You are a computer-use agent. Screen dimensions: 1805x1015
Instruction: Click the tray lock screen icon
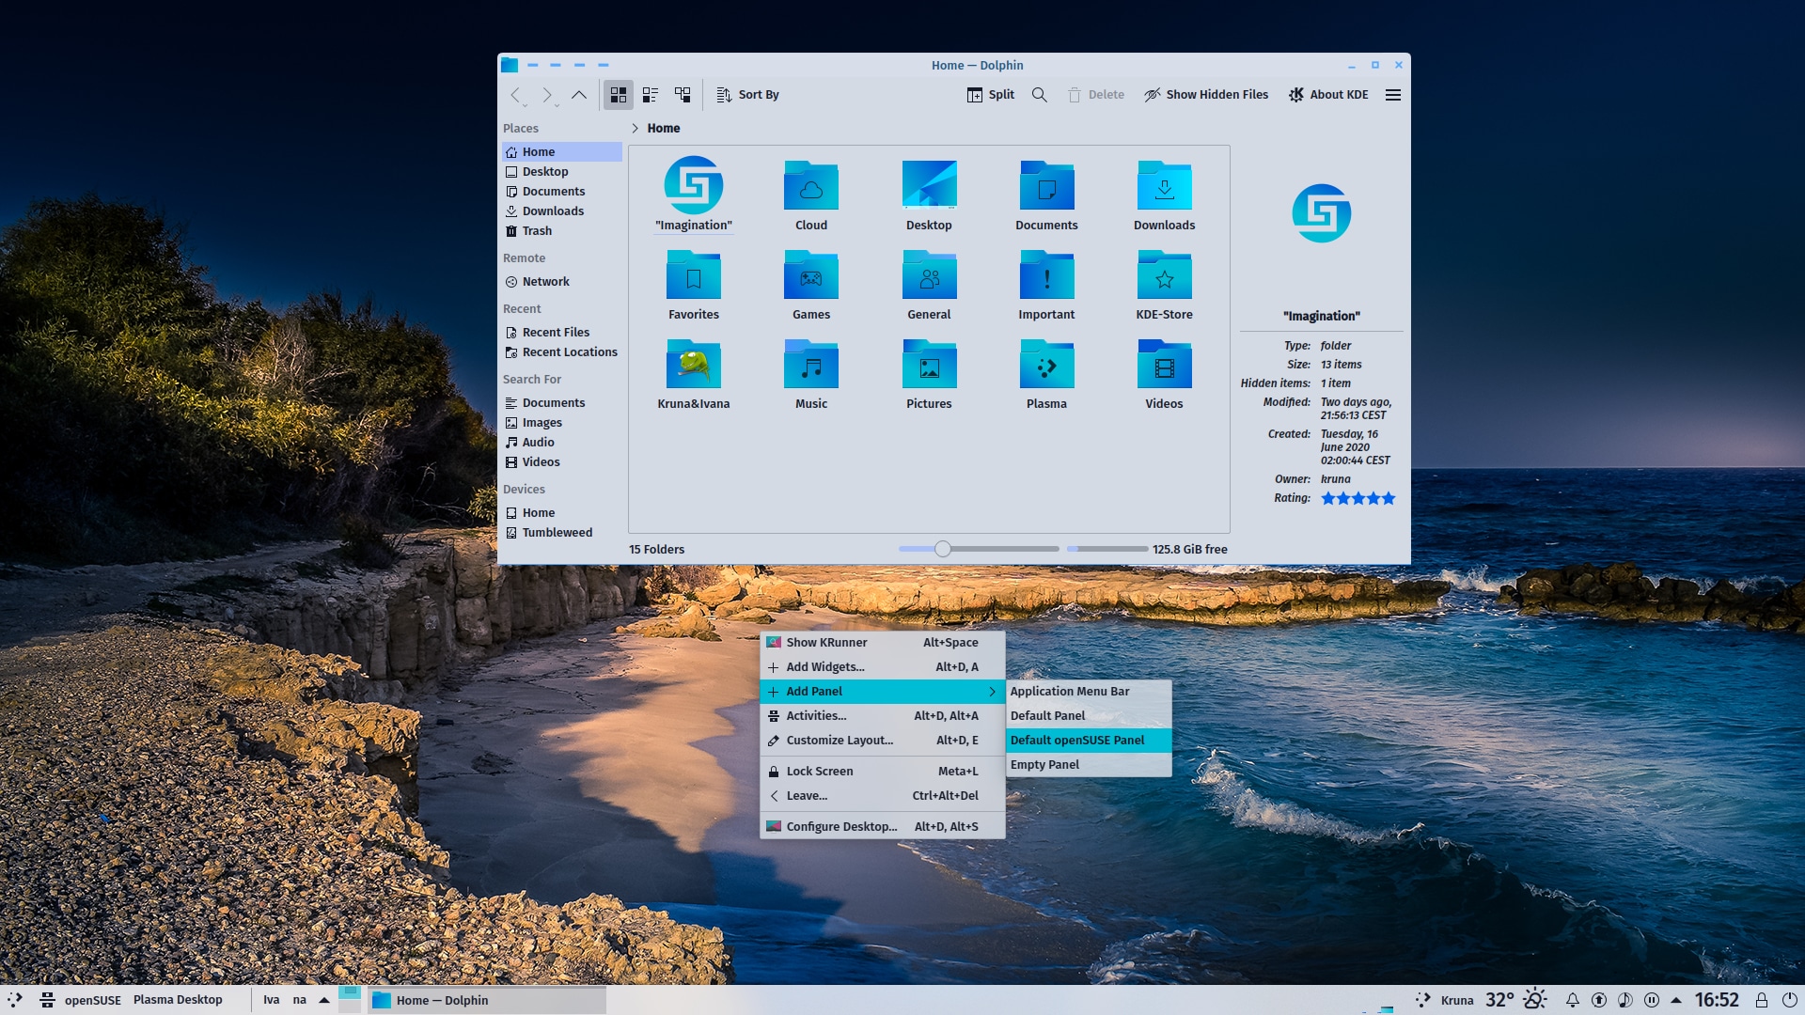click(1762, 1000)
